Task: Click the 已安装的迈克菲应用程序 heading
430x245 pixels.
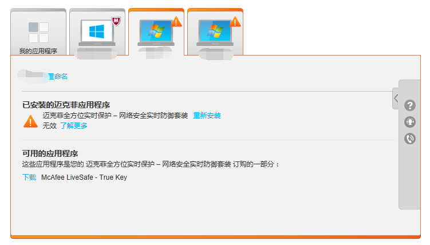Action: [66, 105]
